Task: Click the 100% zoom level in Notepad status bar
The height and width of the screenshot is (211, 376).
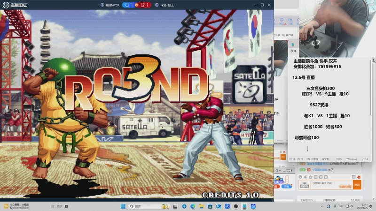Action: click(339, 159)
